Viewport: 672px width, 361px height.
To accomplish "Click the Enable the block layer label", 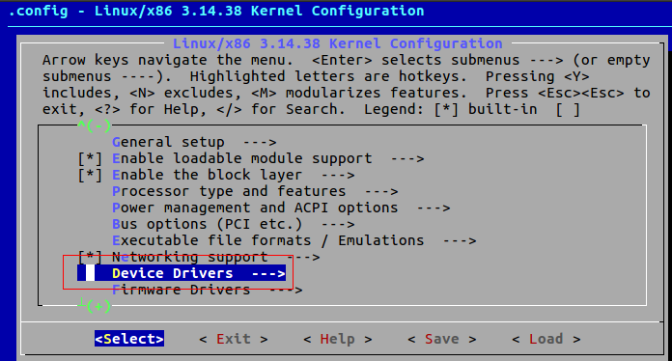I will 207,175.
